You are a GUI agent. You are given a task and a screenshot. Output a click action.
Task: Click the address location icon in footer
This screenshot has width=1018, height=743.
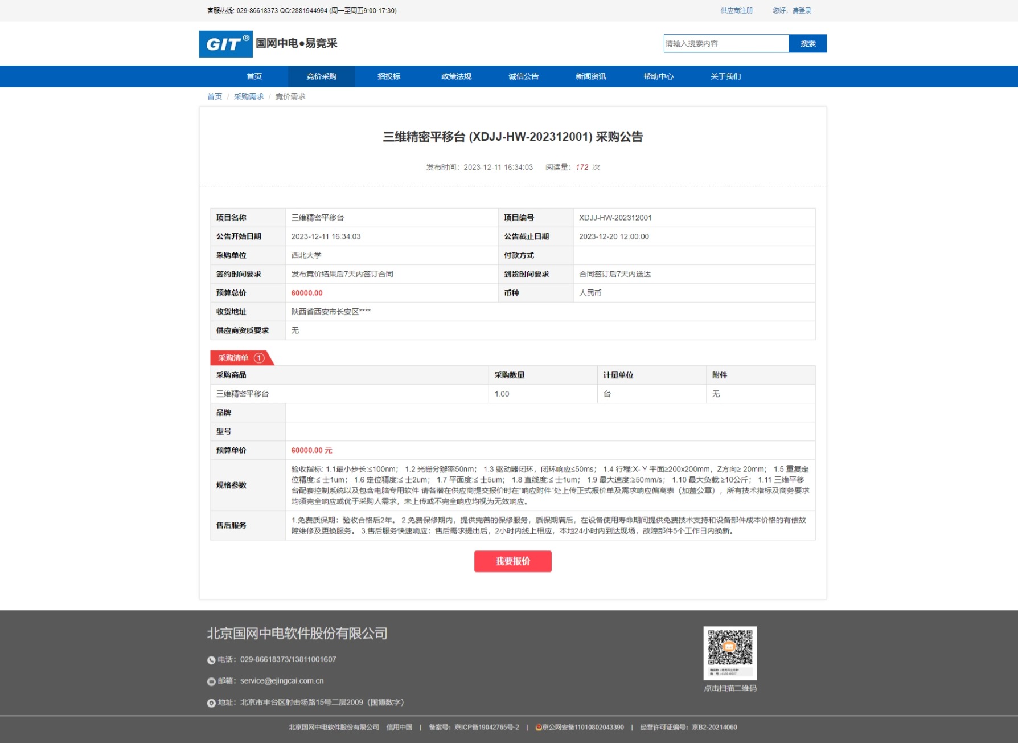pyautogui.click(x=211, y=703)
